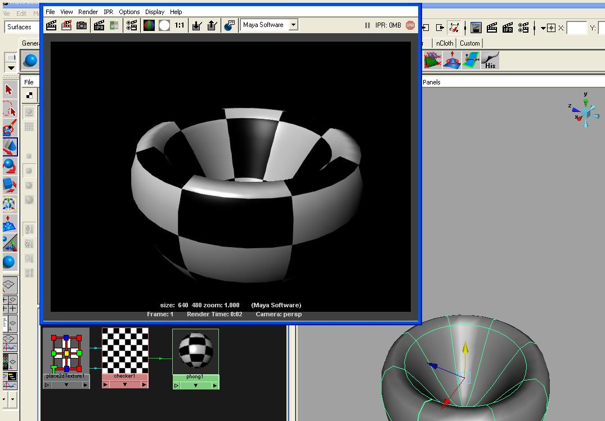The height and width of the screenshot is (421, 605).
Task: Expand checker1 node center down arrow
Action: coord(125,385)
